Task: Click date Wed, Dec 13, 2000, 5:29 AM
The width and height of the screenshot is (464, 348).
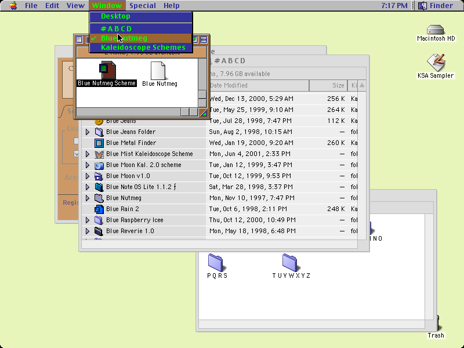Action: [x=251, y=99]
